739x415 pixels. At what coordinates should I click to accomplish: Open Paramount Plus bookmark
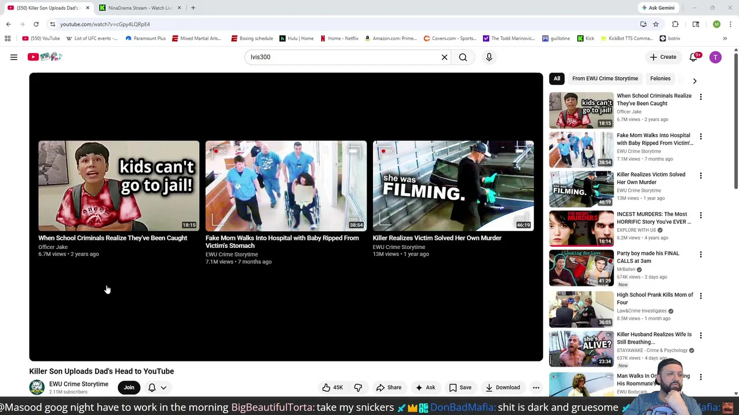[145, 39]
